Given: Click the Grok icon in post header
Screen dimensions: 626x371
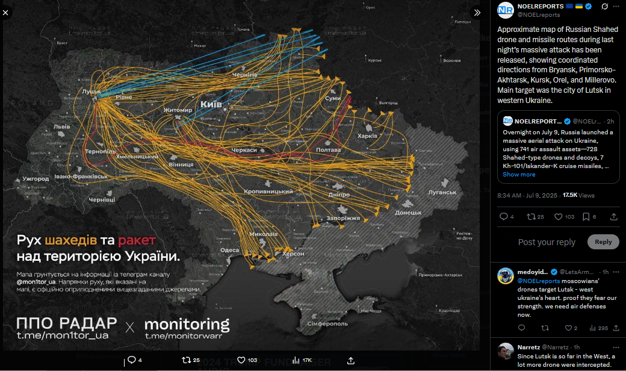Looking at the screenshot, I should pyautogui.click(x=605, y=7).
